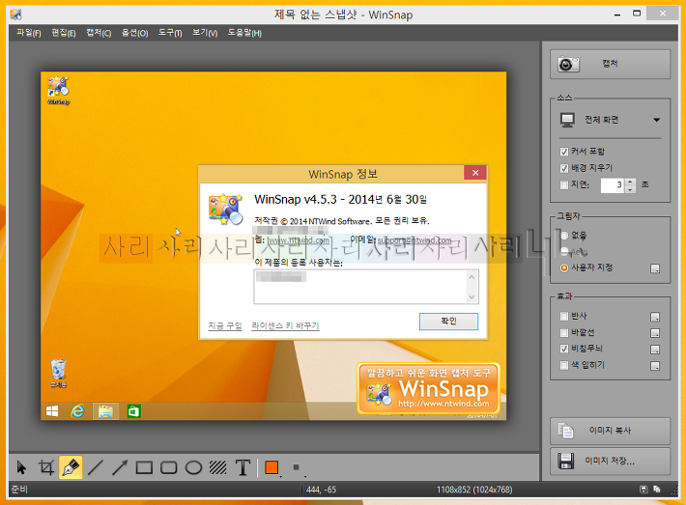Select the Pen drawing tool
Image resolution: width=686 pixels, height=505 pixels.
[x=71, y=467]
